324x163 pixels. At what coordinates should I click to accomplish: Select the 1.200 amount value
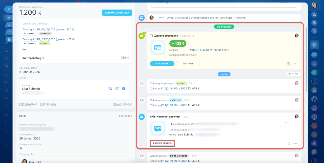28,13
